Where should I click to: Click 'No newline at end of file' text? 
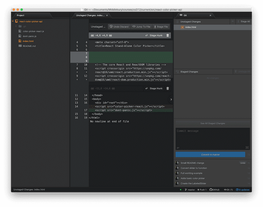click(110, 121)
